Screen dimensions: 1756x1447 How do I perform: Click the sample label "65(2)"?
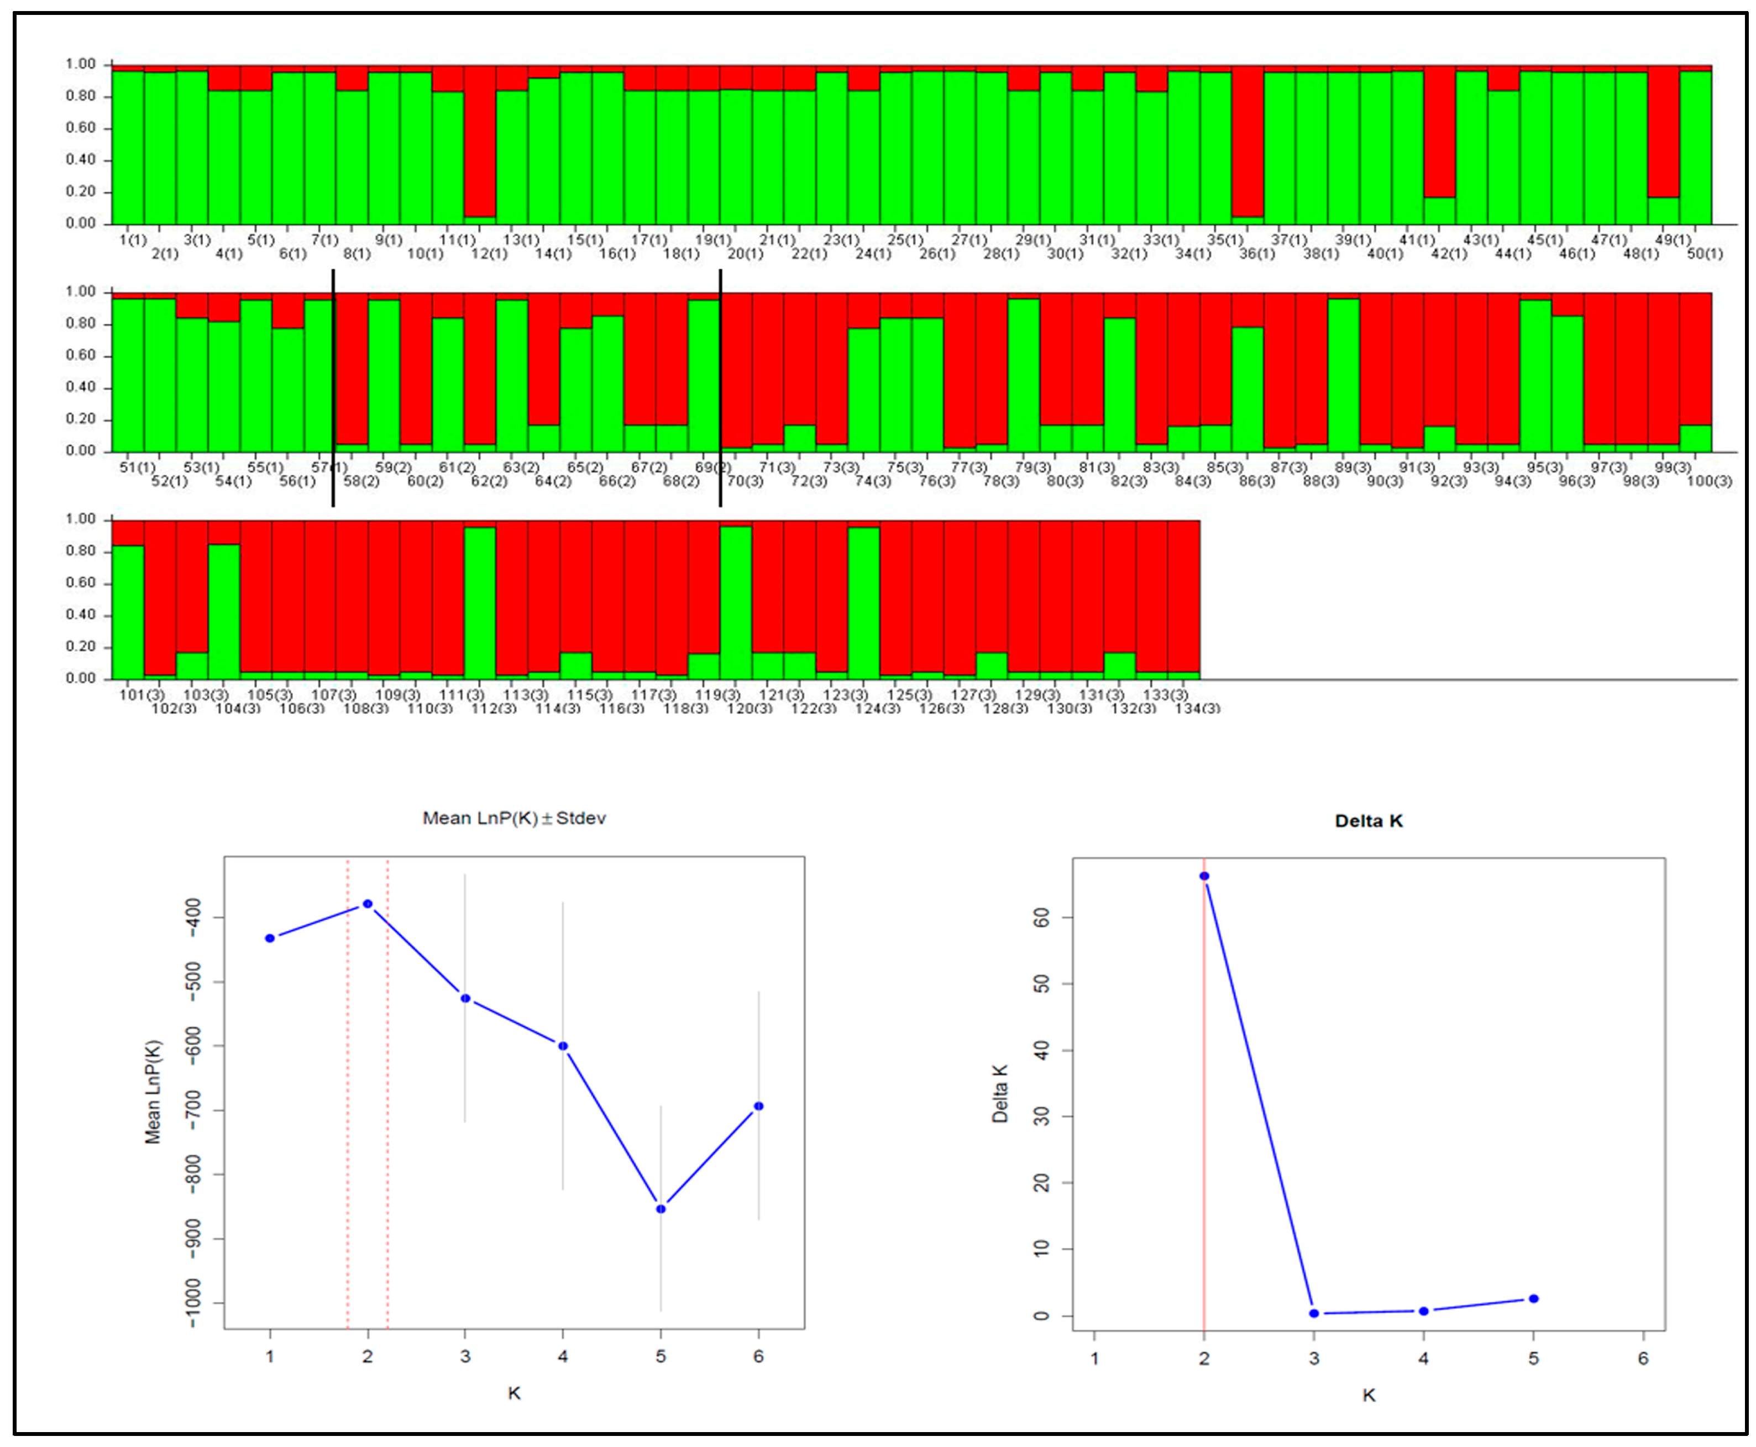pos(585,468)
